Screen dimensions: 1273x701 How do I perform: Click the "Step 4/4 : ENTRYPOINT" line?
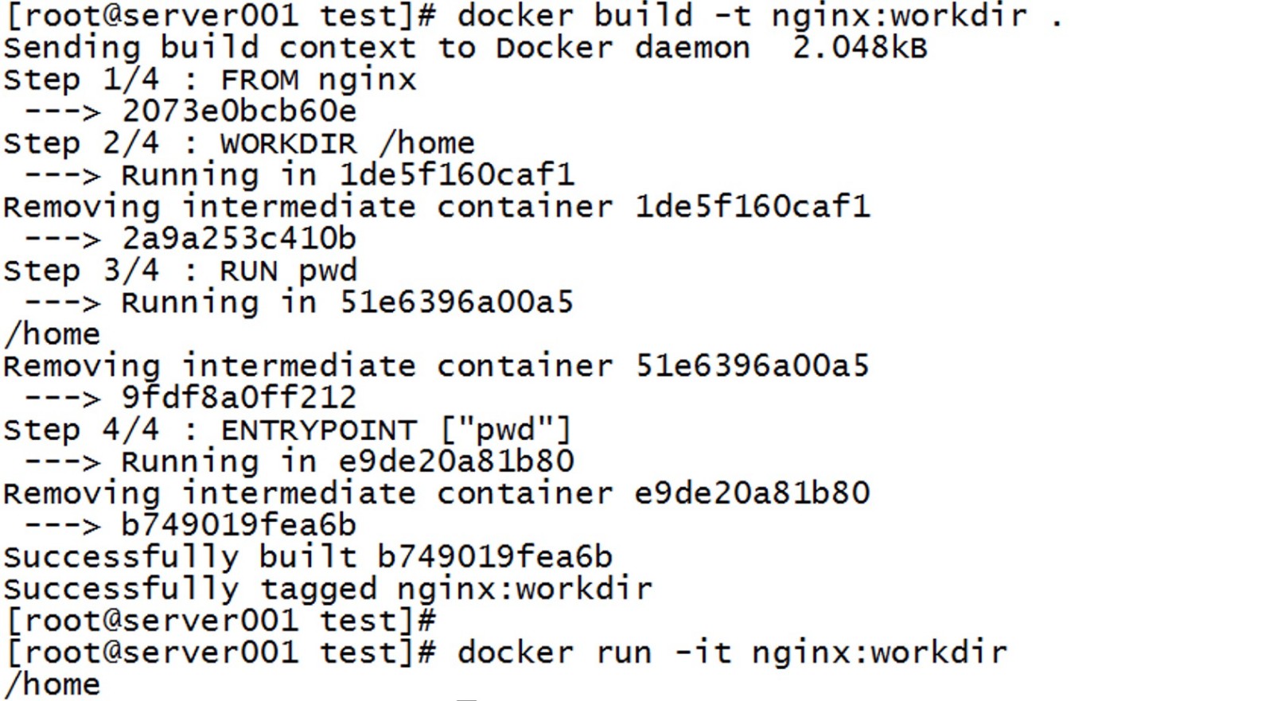coord(287,430)
